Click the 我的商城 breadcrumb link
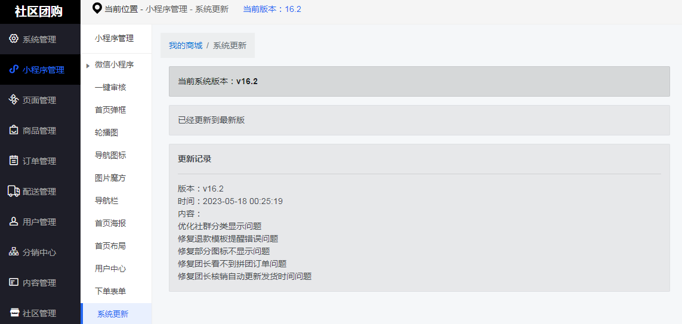Screen dimensions: 682x324 tap(186, 45)
